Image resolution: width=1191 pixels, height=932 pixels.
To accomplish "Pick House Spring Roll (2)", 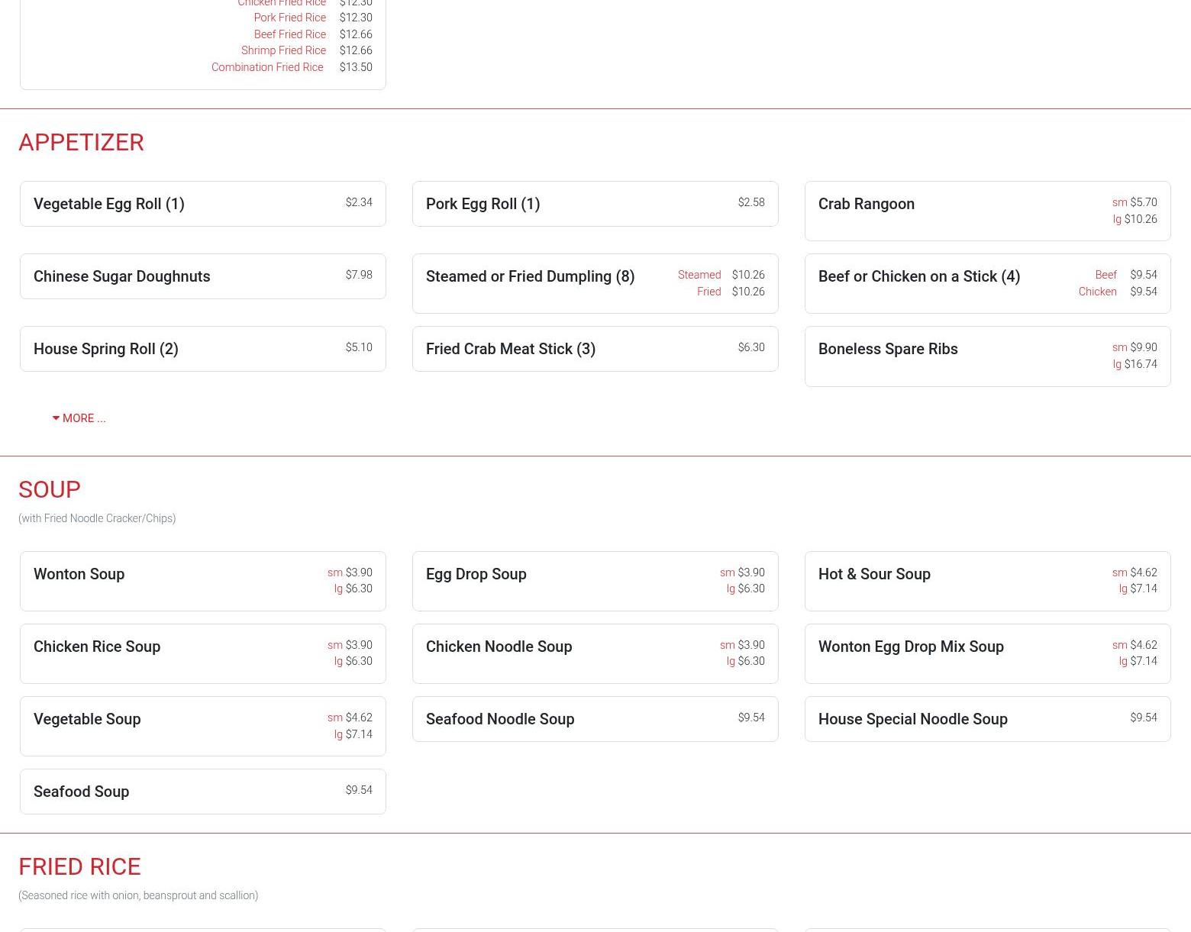I will tap(106, 349).
